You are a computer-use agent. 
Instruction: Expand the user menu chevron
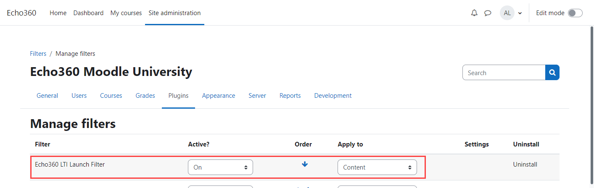(520, 13)
